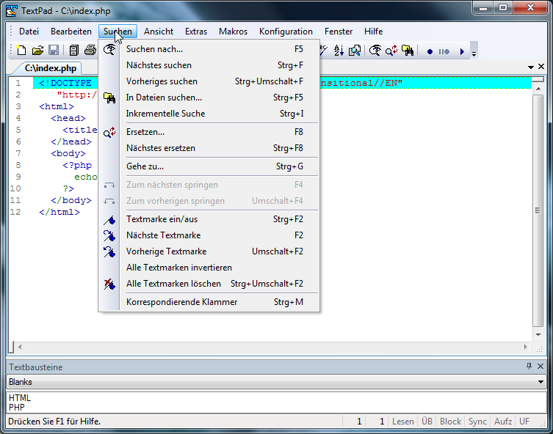The width and height of the screenshot is (553, 434).
Task: Open the Hilfe menu
Action: [x=373, y=32]
